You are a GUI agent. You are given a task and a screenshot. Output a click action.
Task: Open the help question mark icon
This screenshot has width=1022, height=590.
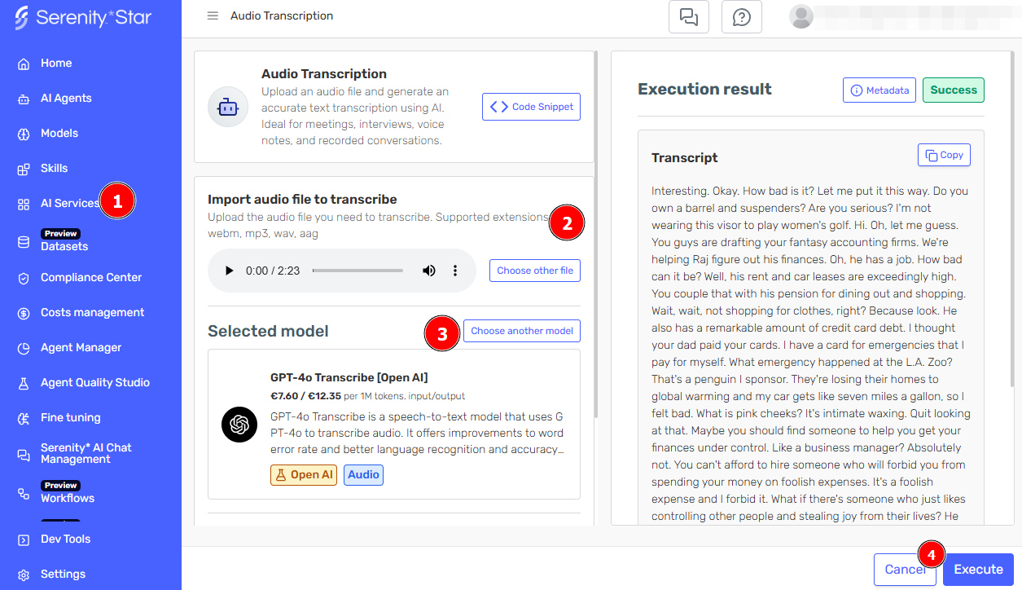742,17
